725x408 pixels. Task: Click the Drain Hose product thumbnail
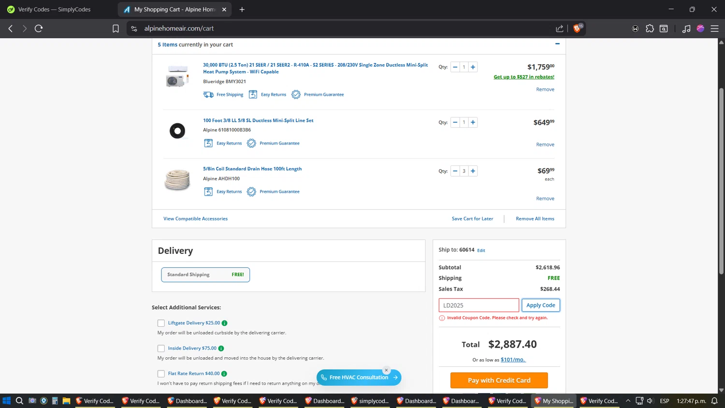tap(177, 180)
